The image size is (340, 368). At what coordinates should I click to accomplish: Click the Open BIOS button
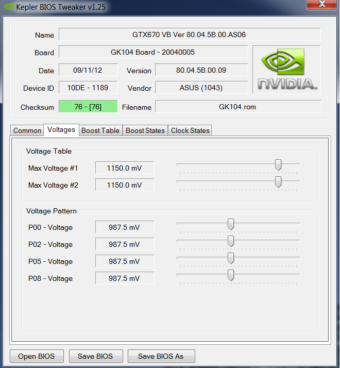point(37,356)
